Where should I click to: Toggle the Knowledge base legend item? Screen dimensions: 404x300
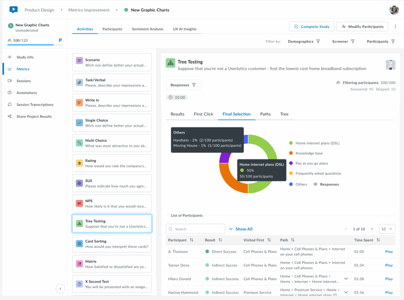[309, 153]
